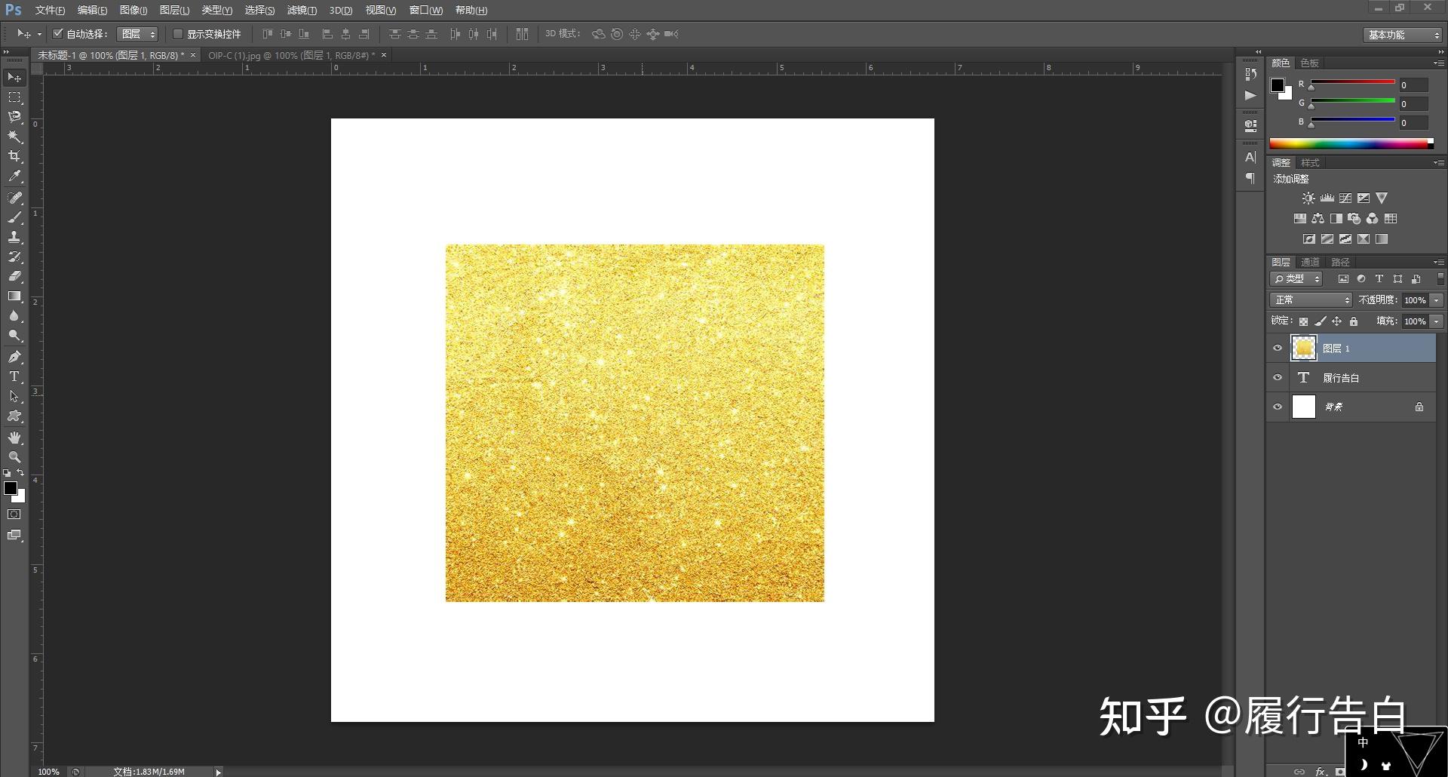Select the Eraser tool
The height and width of the screenshot is (777, 1448).
(14, 276)
